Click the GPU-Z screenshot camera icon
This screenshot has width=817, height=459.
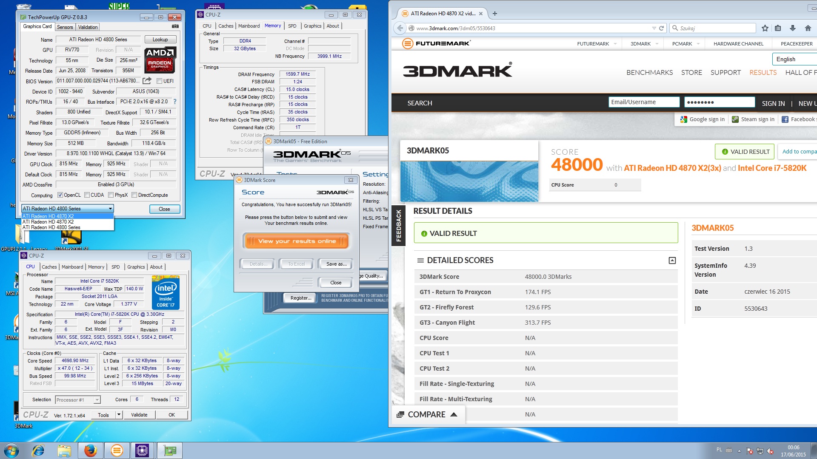(175, 26)
